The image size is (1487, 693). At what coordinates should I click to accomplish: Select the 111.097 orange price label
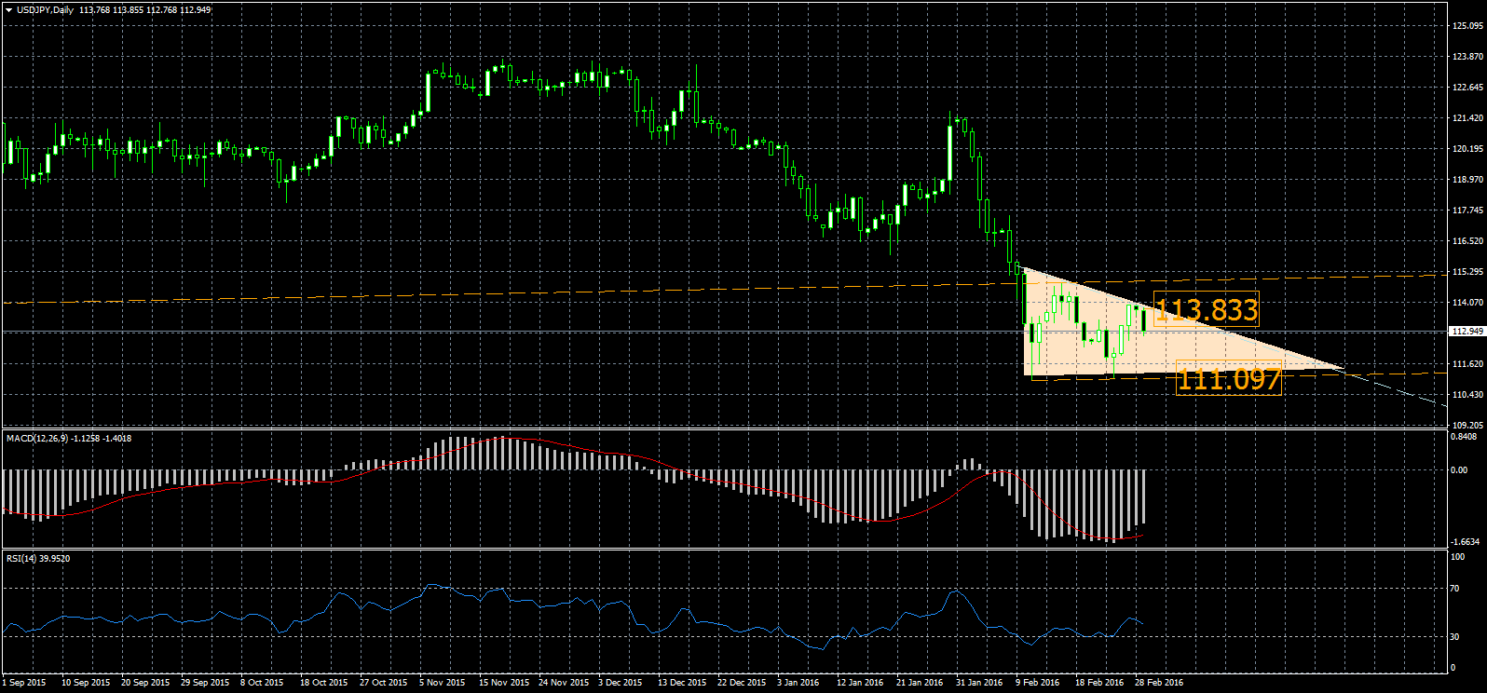point(1228,379)
